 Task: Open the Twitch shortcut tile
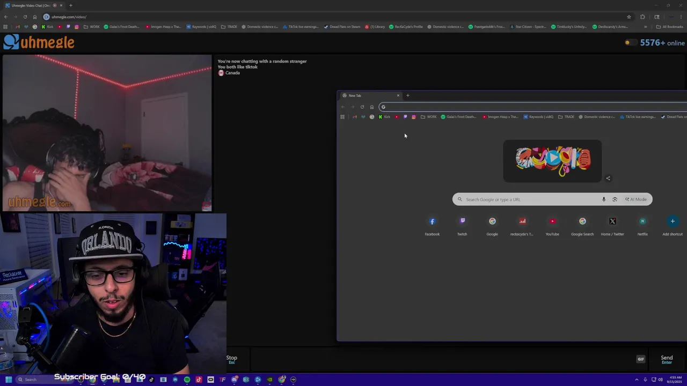(462, 226)
